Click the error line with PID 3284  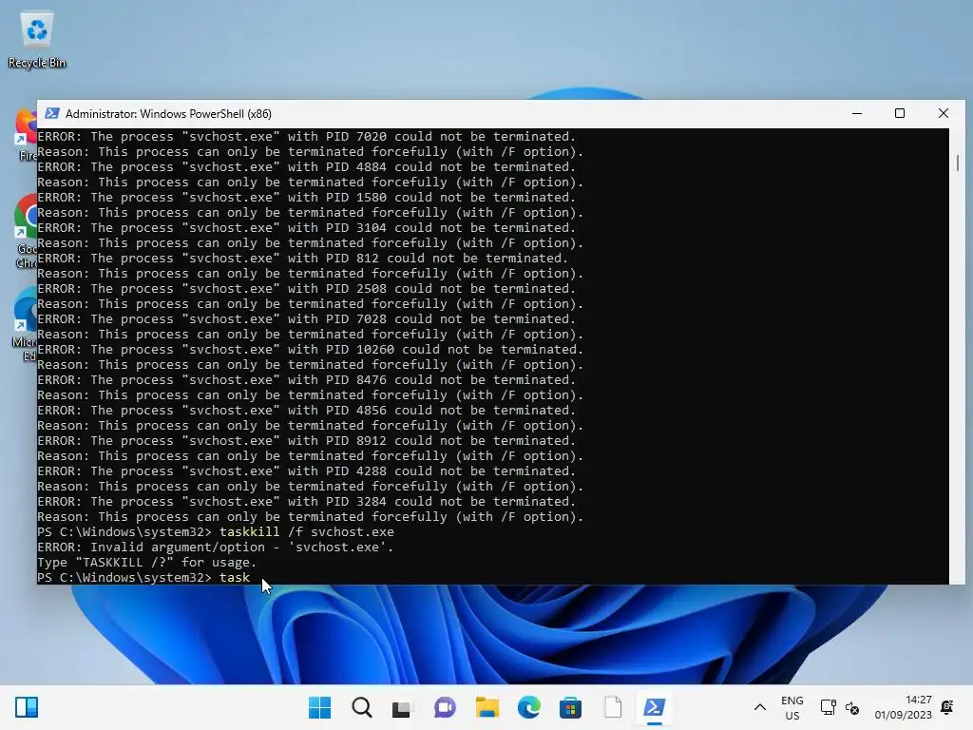(307, 502)
